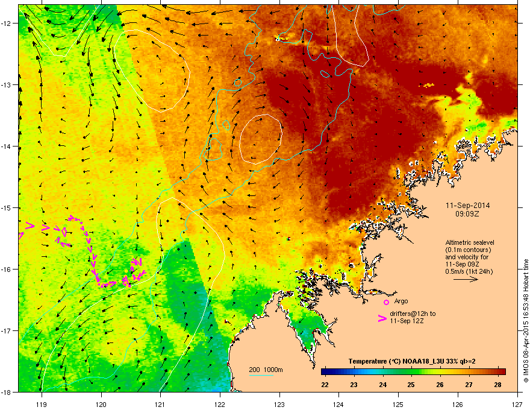Click the cyan 200 1000m isobath legend line

(261, 375)
